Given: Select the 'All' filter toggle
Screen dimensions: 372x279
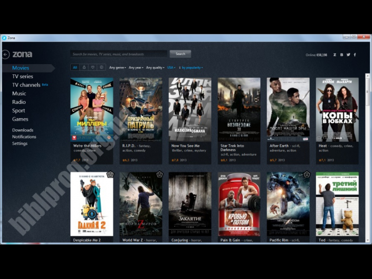Looking at the screenshot, I should click(75, 67).
